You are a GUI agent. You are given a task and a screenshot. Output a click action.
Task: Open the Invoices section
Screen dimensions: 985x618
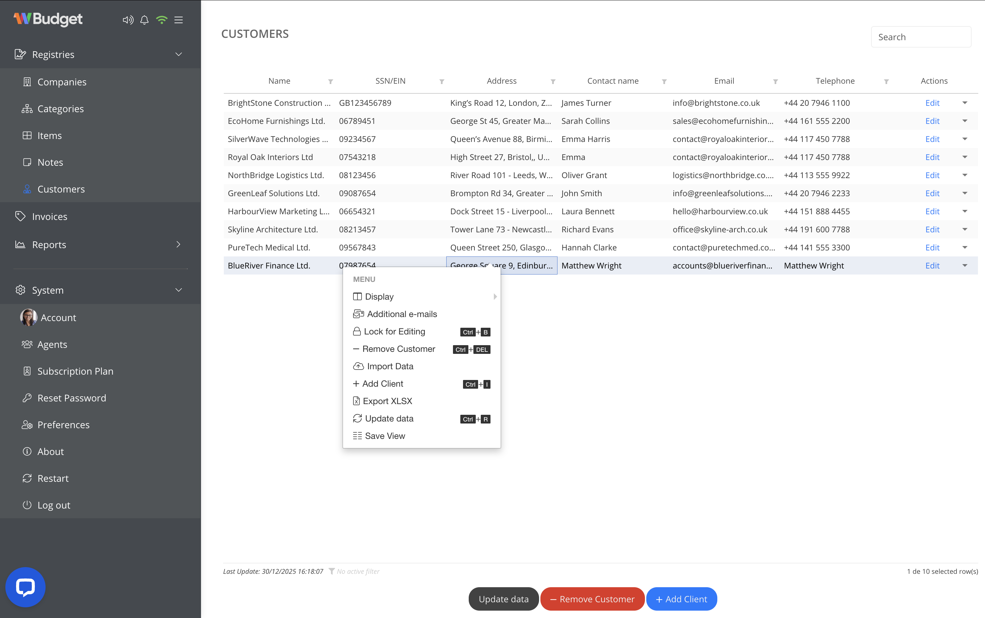[50, 216]
